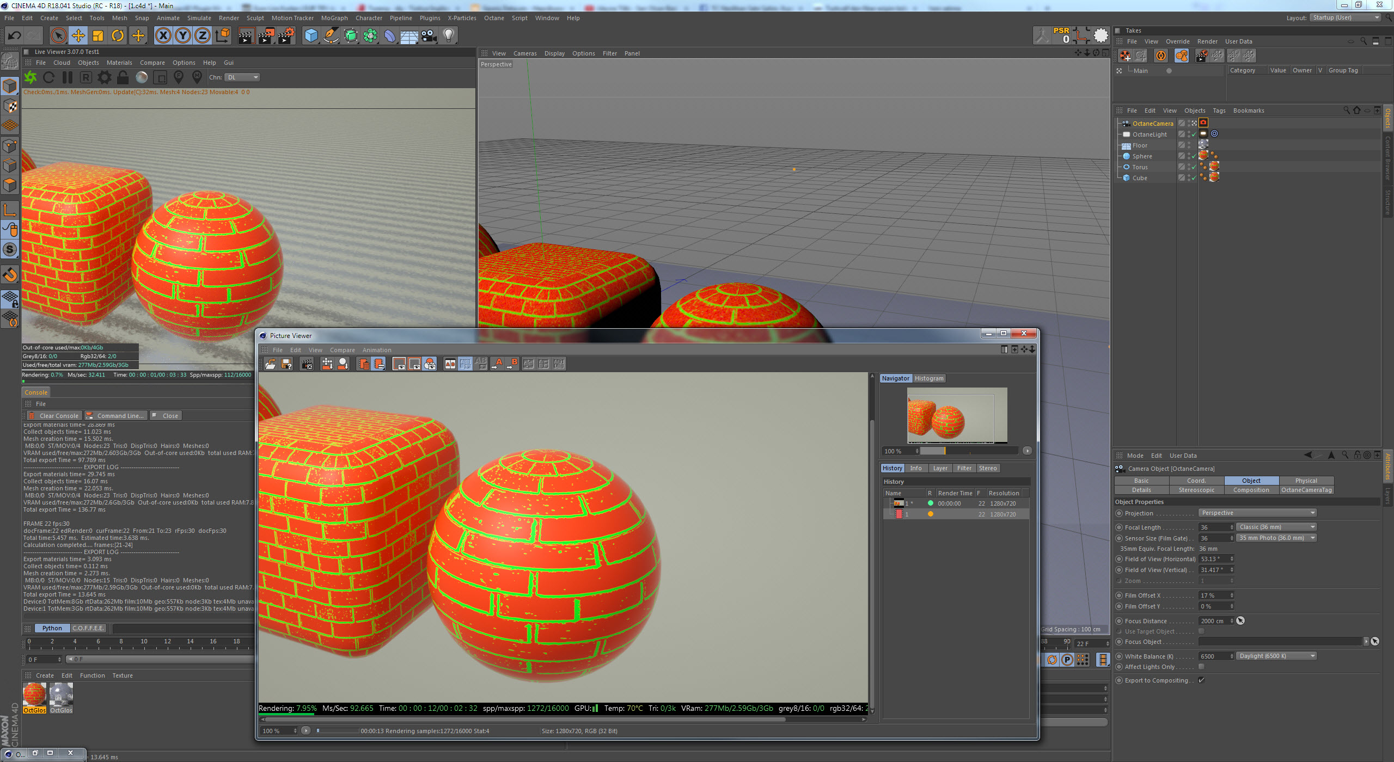Viewport: 1394px width, 762px height.
Task: Click the Scale tool icon
Action: tap(98, 36)
